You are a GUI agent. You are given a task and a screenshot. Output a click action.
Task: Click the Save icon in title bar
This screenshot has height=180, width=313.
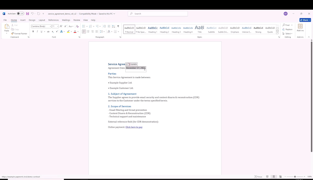click(27, 14)
